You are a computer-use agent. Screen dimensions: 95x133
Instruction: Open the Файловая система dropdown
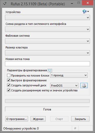tap(47, 41)
